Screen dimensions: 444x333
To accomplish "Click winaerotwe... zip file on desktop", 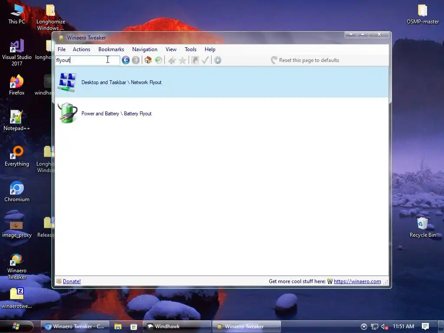I will point(17,298).
